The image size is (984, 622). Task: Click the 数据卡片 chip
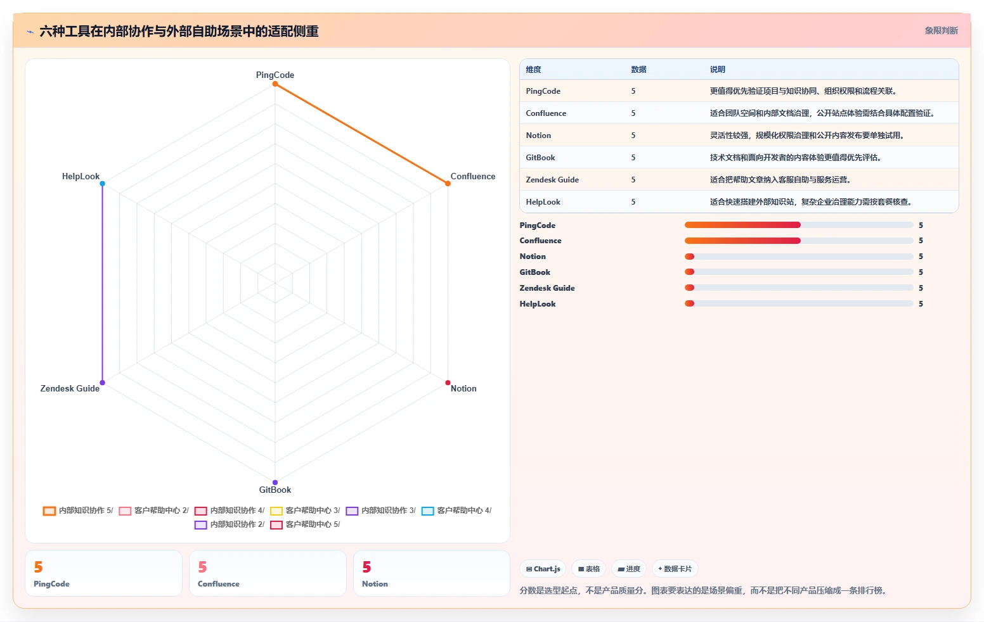pyautogui.click(x=675, y=569)
